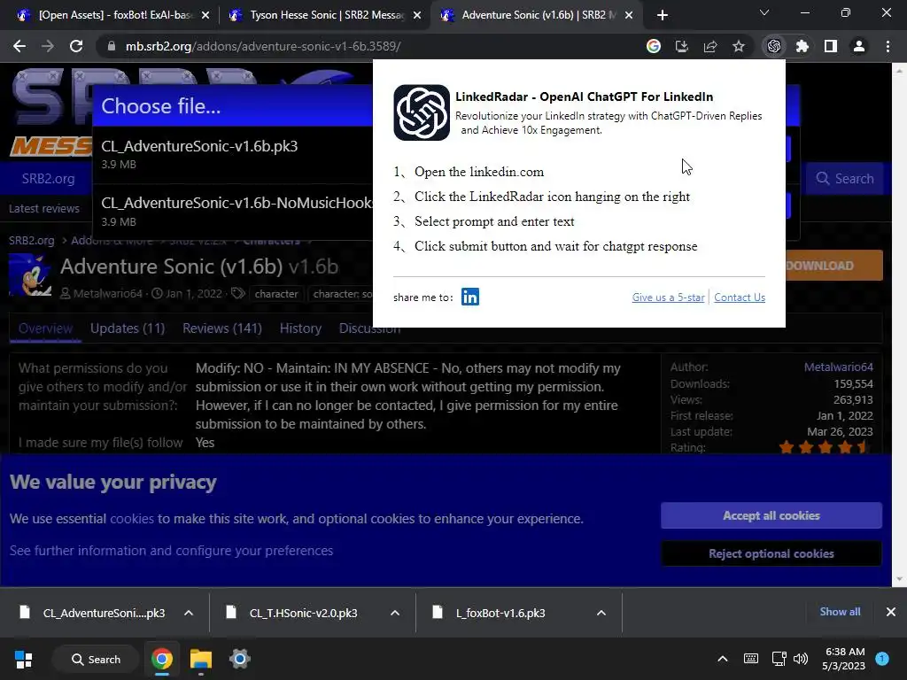907x680 pixels.
Task: Click the install app icon in address bar
Action: tap(682, 46)
